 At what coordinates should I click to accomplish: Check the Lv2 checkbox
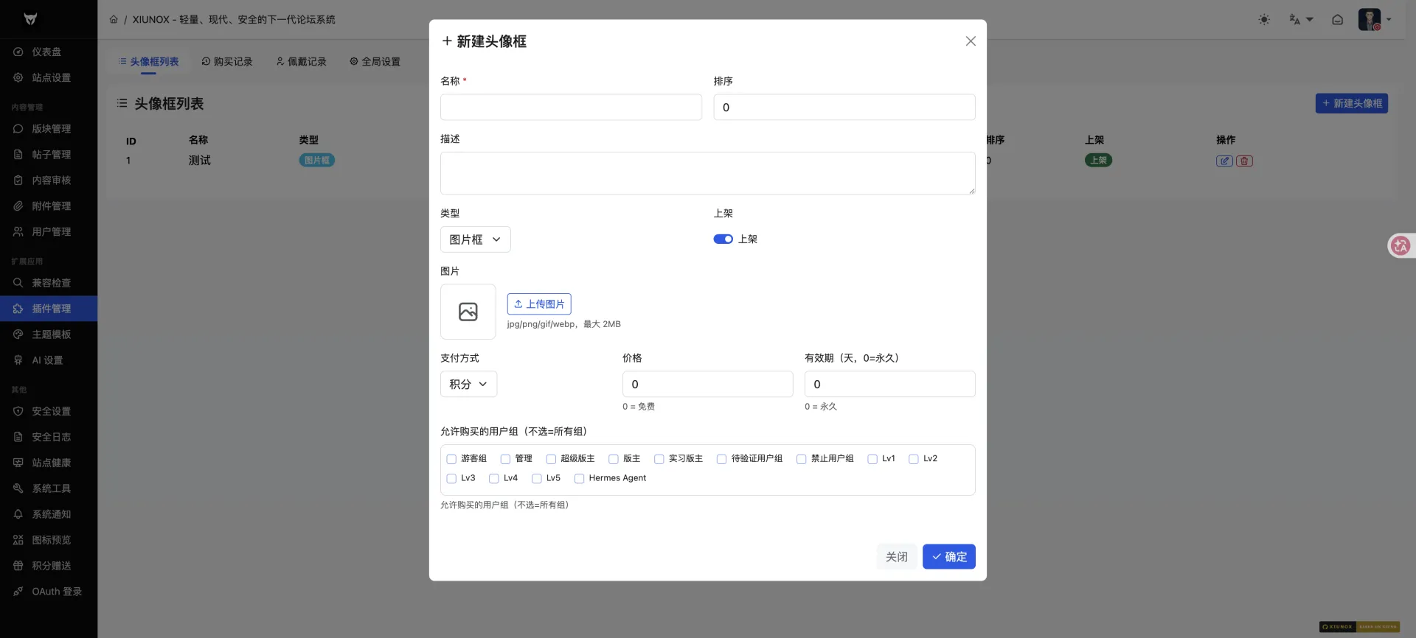click(913, 459)
